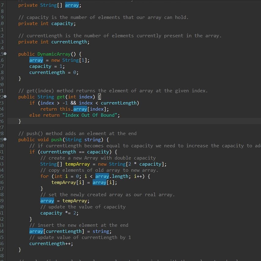Viewport: 261px width, 261px height.
Task: Click '-1' in the index condition
Action: tap(65, 103)
